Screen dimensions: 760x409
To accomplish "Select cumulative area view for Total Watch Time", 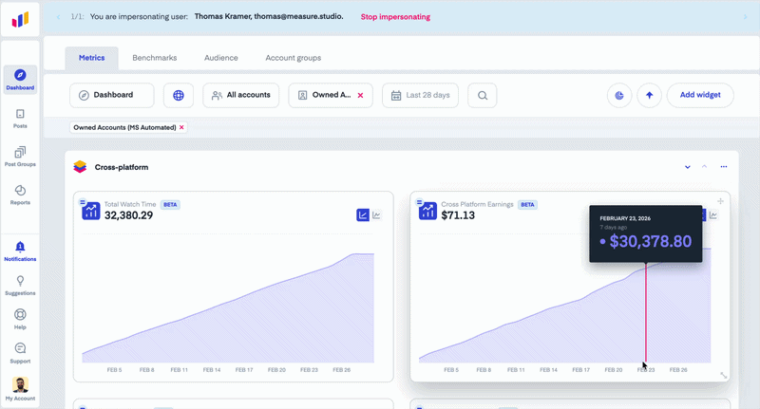I will (363, 214).
